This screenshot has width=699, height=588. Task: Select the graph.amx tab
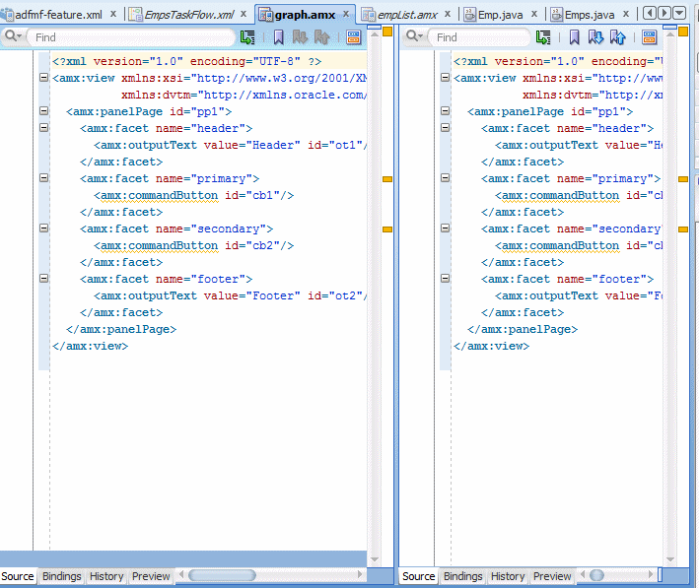point(305,15)
